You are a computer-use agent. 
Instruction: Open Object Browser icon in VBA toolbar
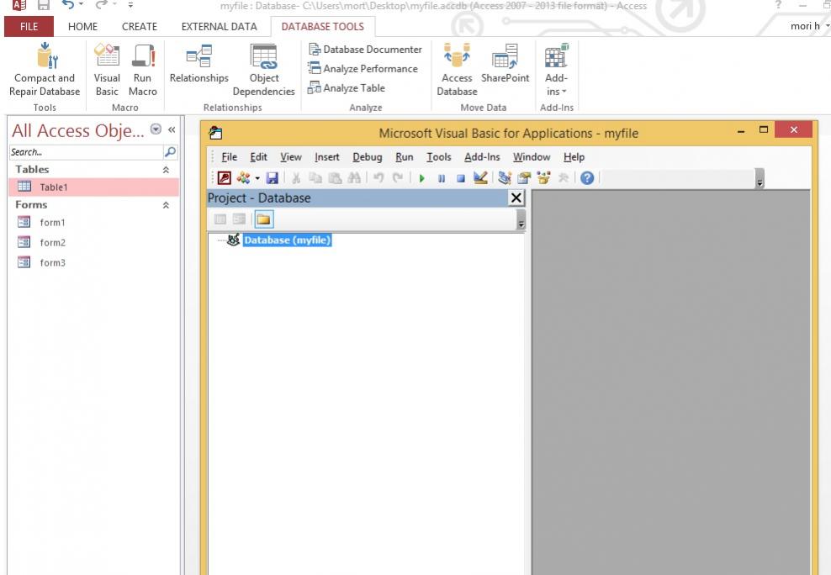[x=543, y=178]
